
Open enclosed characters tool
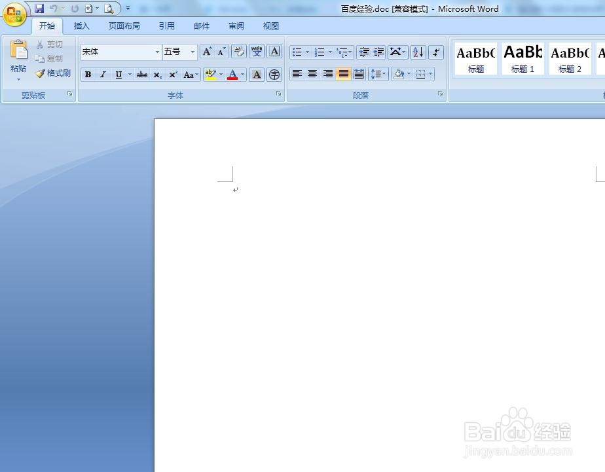[x=274, y=75]
